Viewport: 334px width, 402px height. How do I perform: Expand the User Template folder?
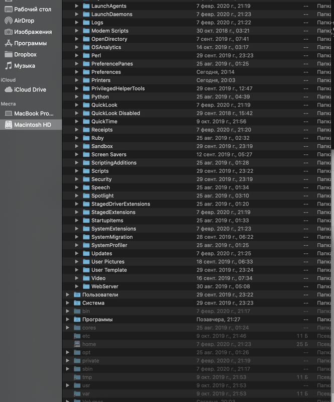click(x=76, y=270)
